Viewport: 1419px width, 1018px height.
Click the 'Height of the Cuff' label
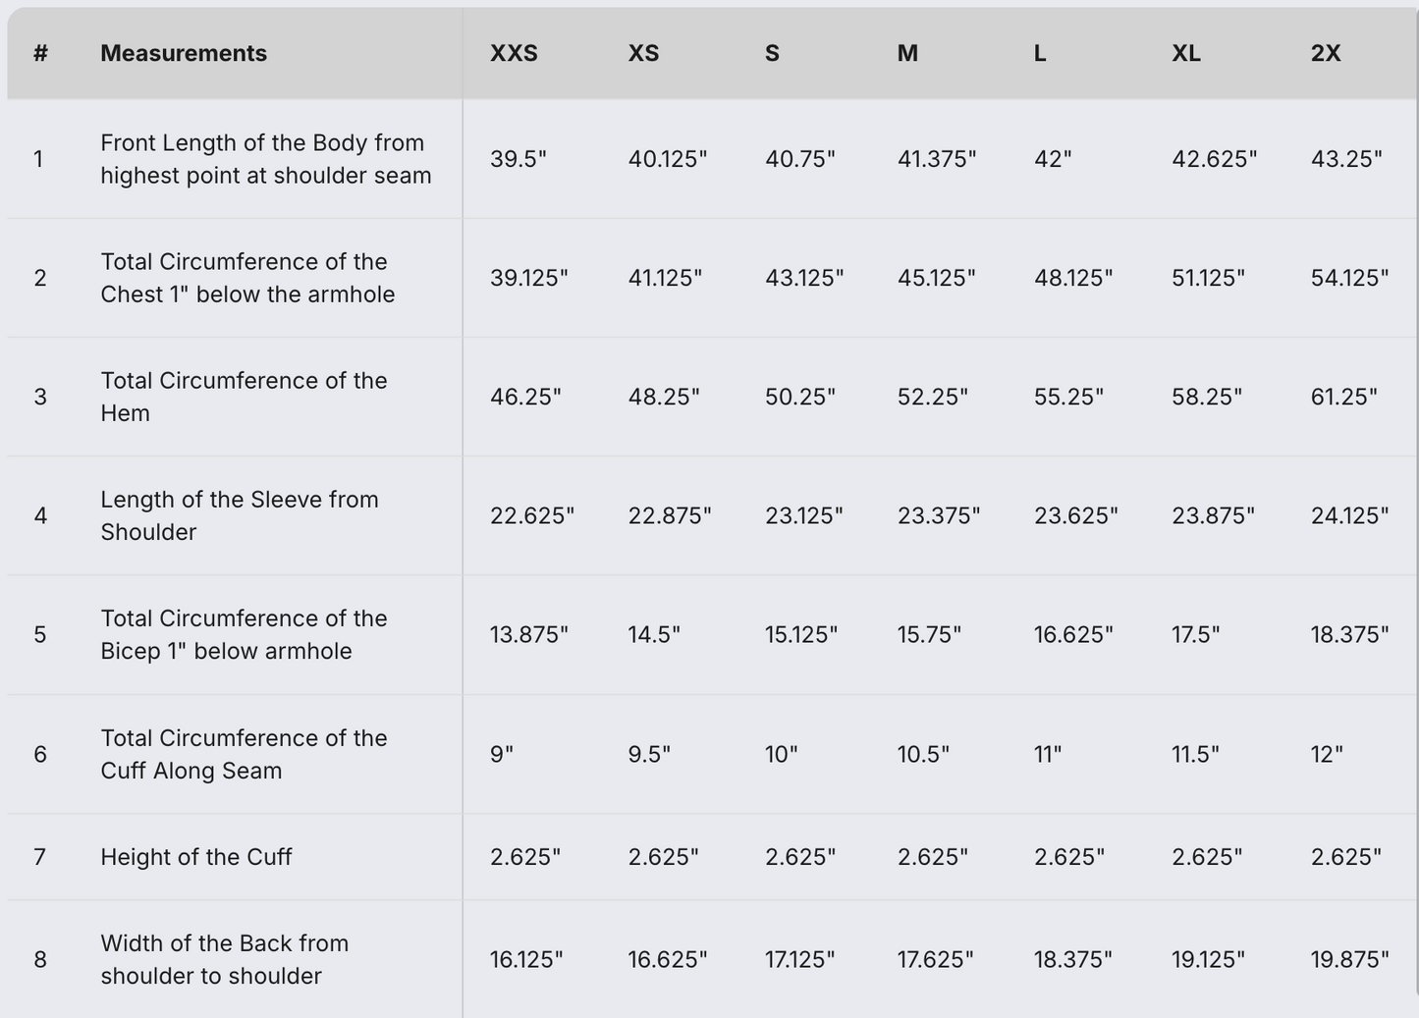(196, 857)
